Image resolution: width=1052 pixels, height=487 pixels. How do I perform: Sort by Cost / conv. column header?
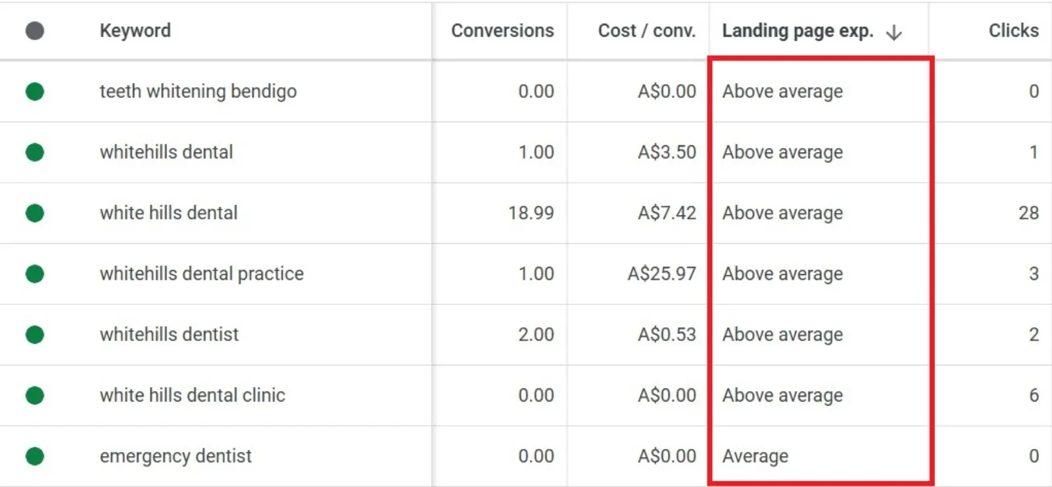coord(647,30)
